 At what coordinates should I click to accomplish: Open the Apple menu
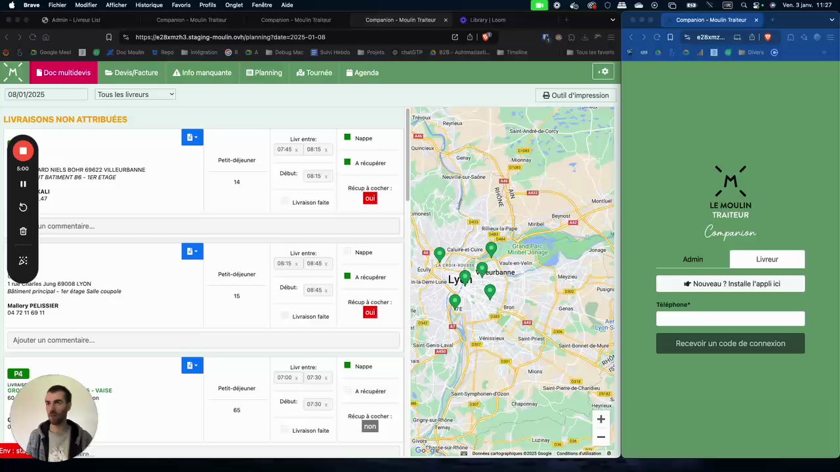[x=10, y=5]
